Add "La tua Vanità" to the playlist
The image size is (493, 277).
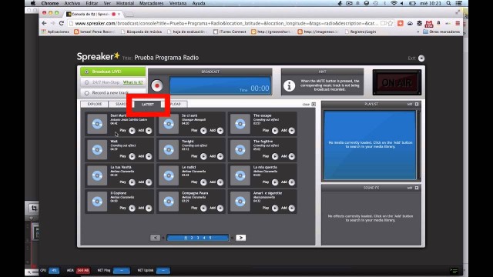pyautogui.click(x=149, y=182)
